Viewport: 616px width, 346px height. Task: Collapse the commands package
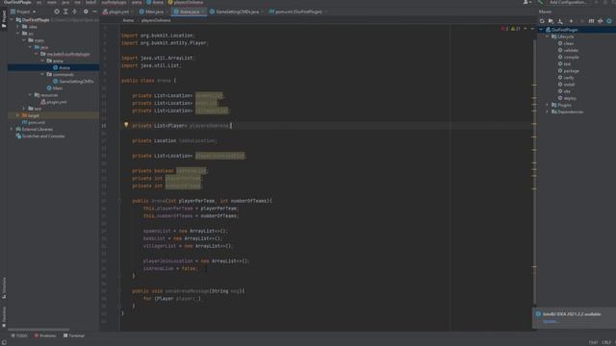tap(42, 74)
